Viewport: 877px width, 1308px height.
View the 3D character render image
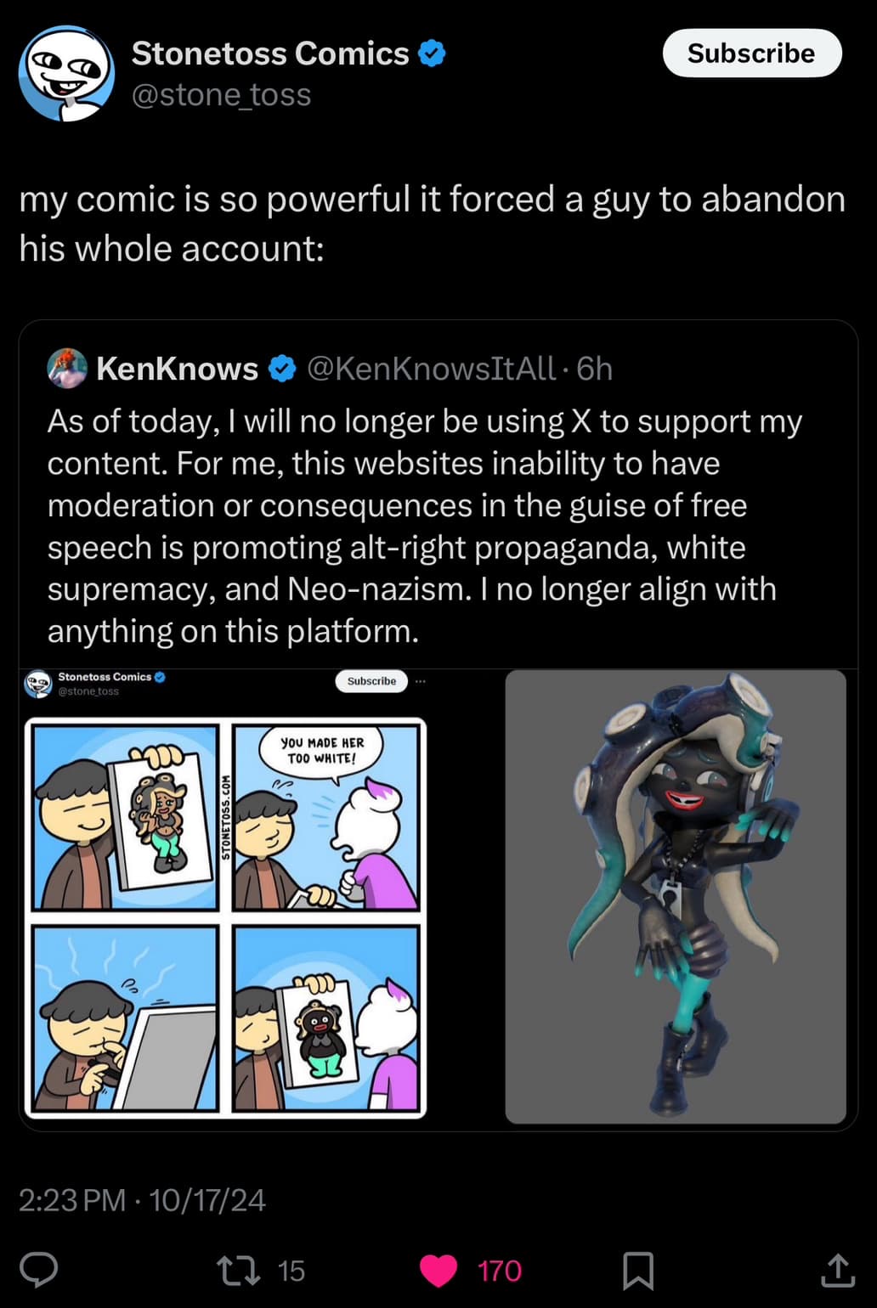[676, 897]
